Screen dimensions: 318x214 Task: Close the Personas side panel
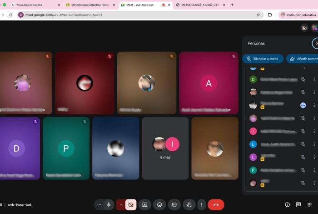316,43
